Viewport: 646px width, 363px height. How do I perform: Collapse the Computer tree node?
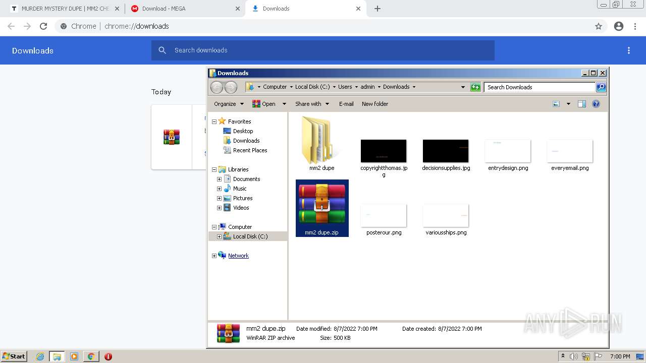214,227
